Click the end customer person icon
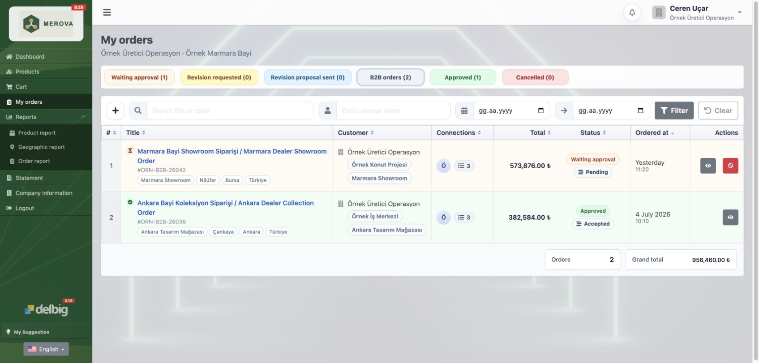 (x=328, y=111)
